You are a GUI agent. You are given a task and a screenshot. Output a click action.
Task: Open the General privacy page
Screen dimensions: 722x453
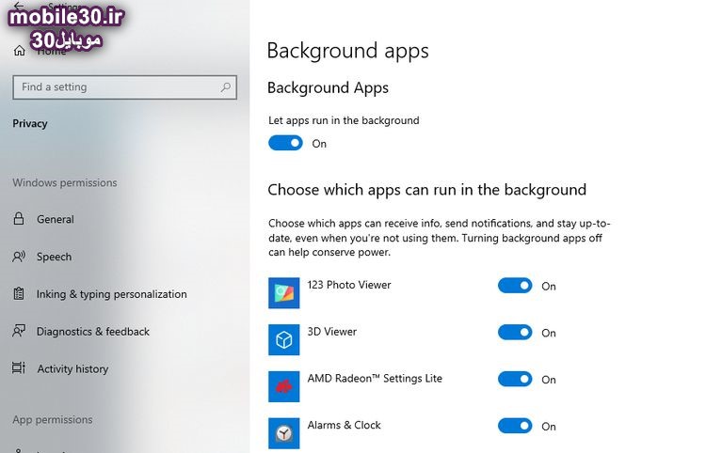56,219
